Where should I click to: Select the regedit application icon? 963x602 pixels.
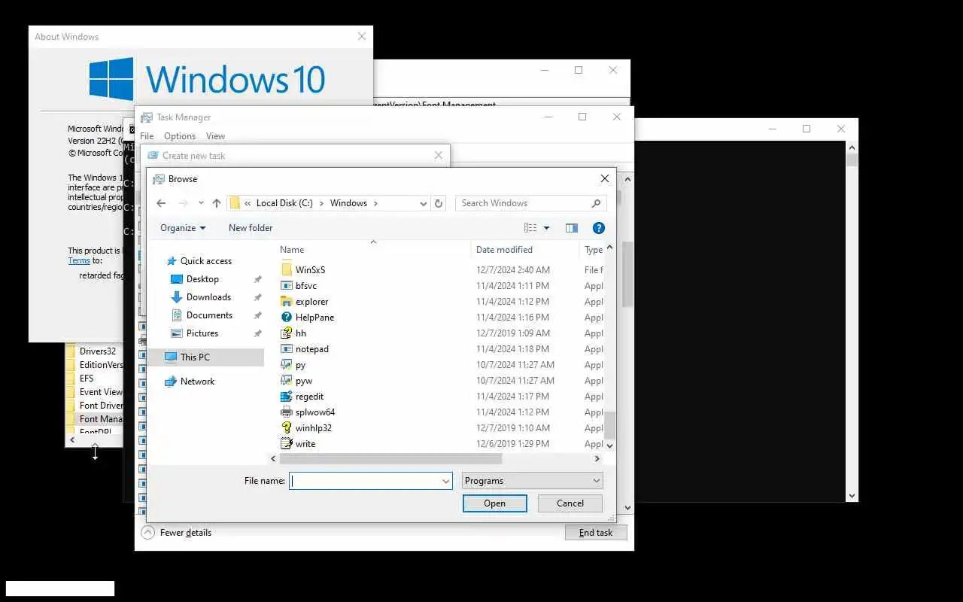click(286, 397)
